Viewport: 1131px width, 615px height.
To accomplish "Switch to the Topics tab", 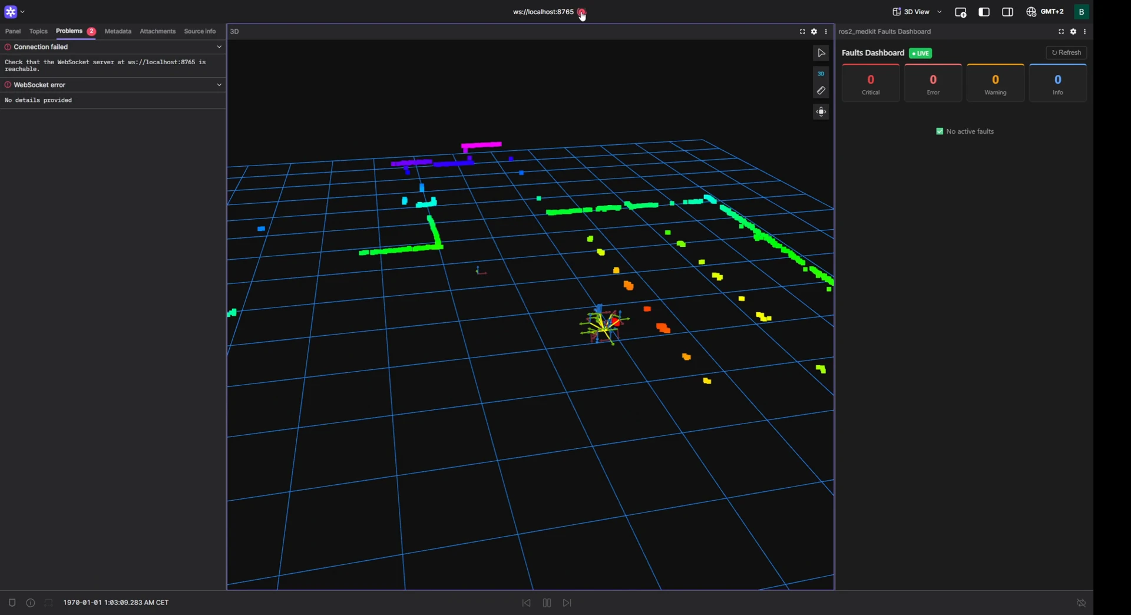I will point(38,31).
